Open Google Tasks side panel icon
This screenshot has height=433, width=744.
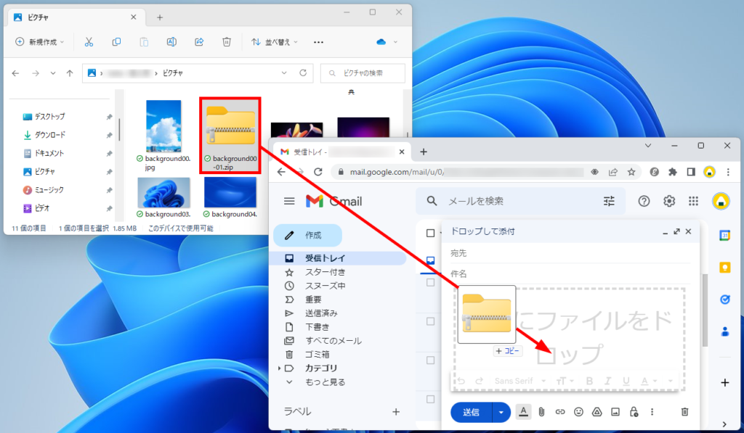[724, 300]
